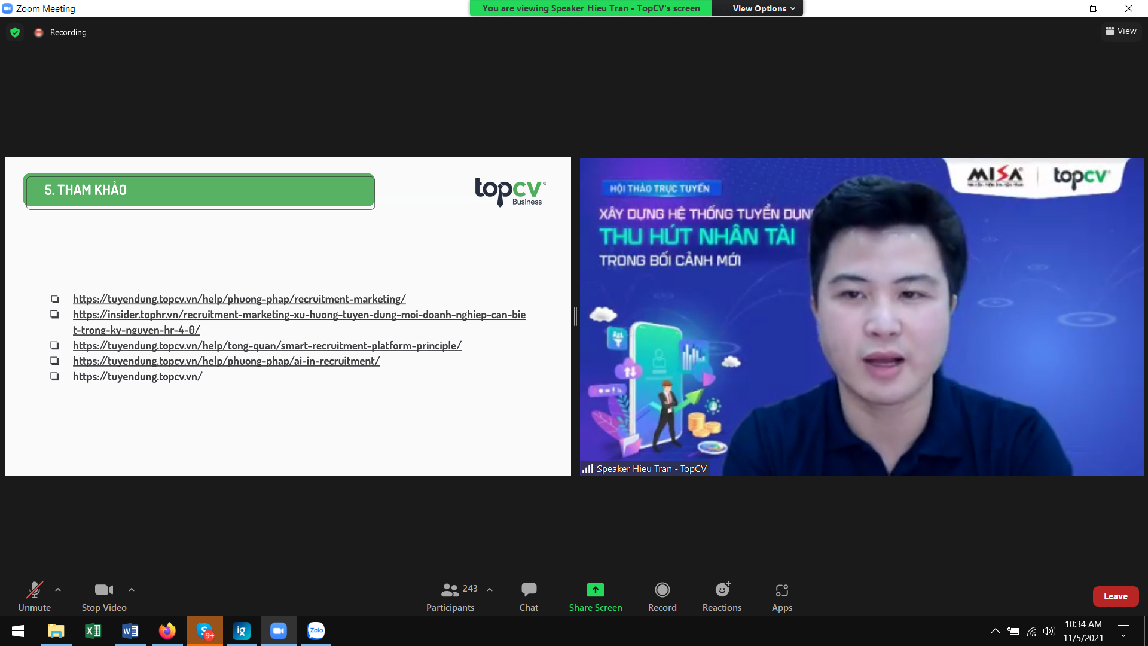This screenshot has width=1148, height=646.
Task: Open the Reactions smiley menu
Action: 722,590
